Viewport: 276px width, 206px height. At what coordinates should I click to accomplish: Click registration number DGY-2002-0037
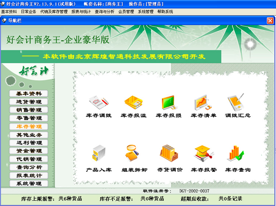194,191
